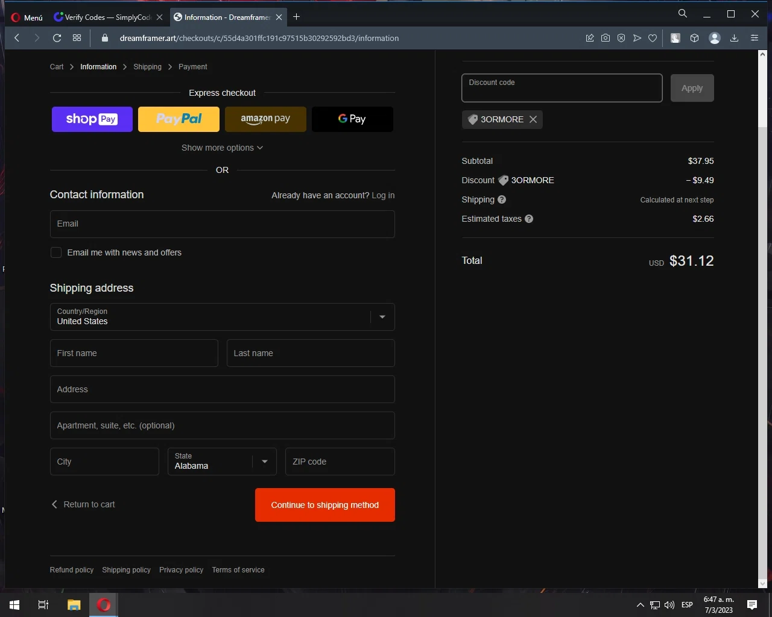Close the Verify Codes tab
772x617 pixels.
[x=159, y=17]
